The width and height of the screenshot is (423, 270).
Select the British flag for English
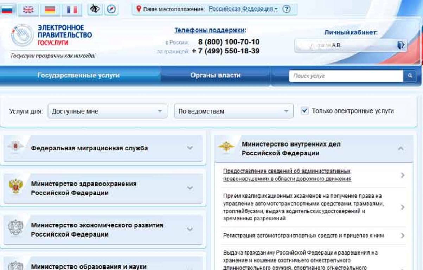[28, 9]
